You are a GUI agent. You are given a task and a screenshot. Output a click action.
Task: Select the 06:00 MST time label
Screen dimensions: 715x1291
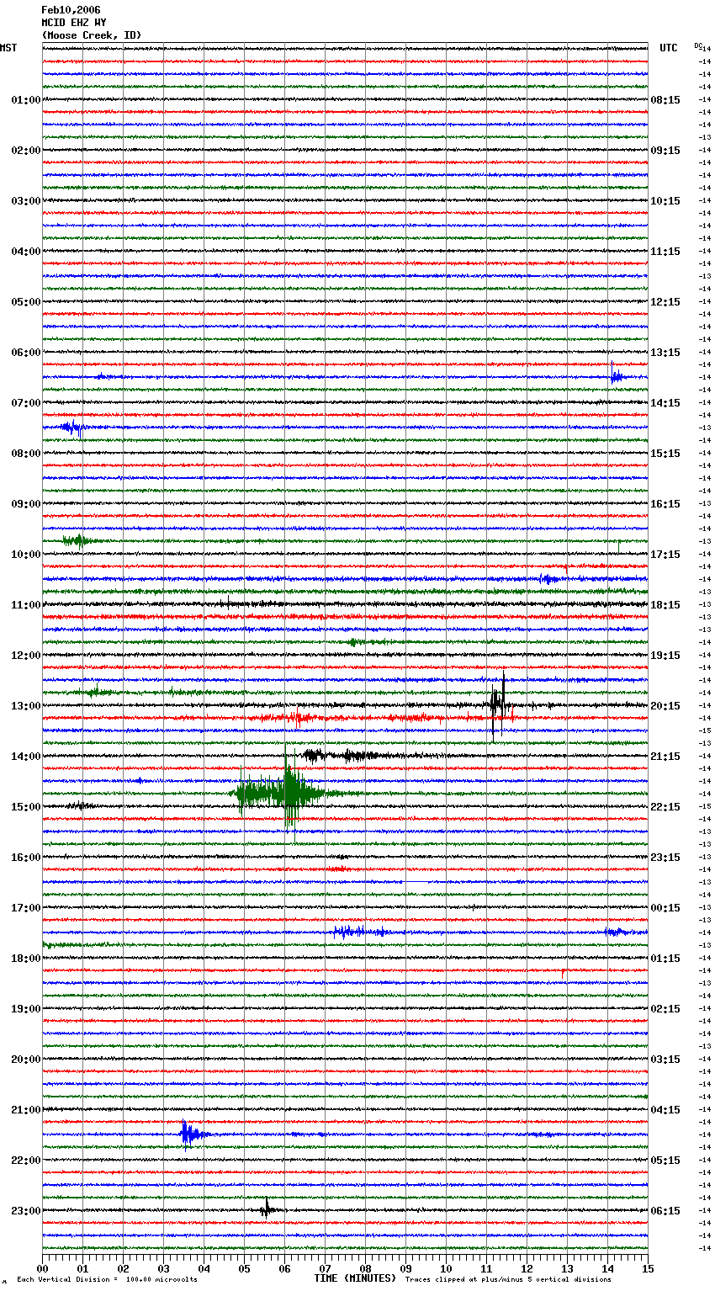pyautogui.click(x=26, y=353)
